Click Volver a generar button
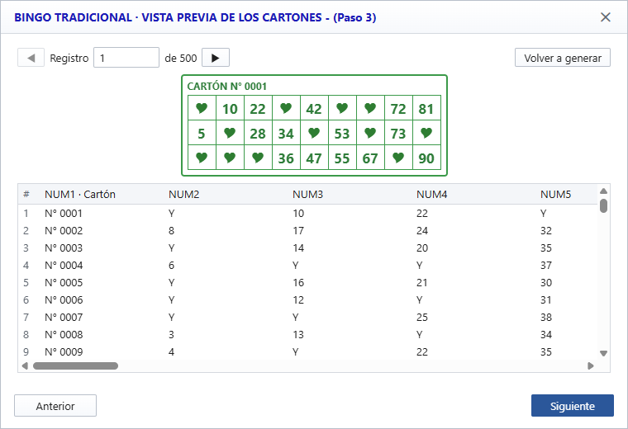The height and width of the screenshot is (429, 628). pyautogui.click(x=563, y=58)
